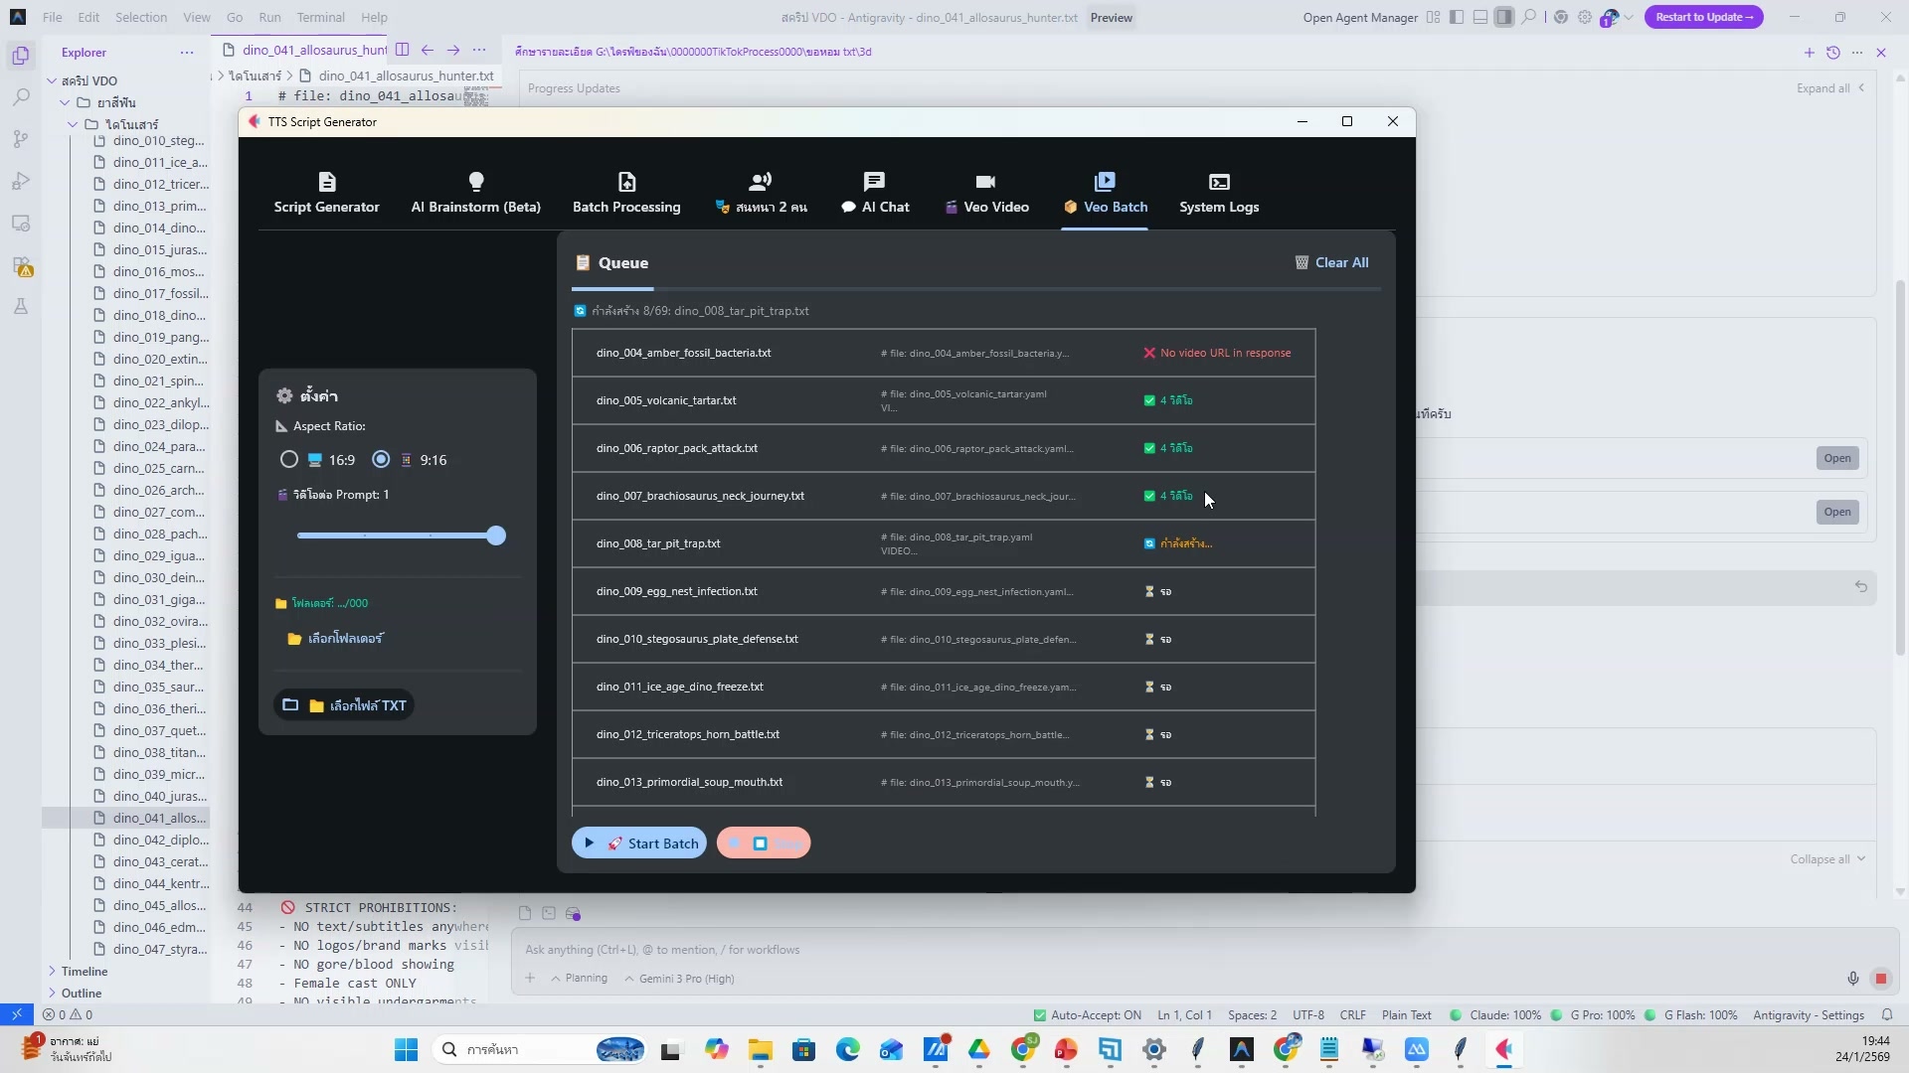Open the AI Brainstorm (Beta) tab
This screenshot has height=1073, width=1909.
pos(475,193)
